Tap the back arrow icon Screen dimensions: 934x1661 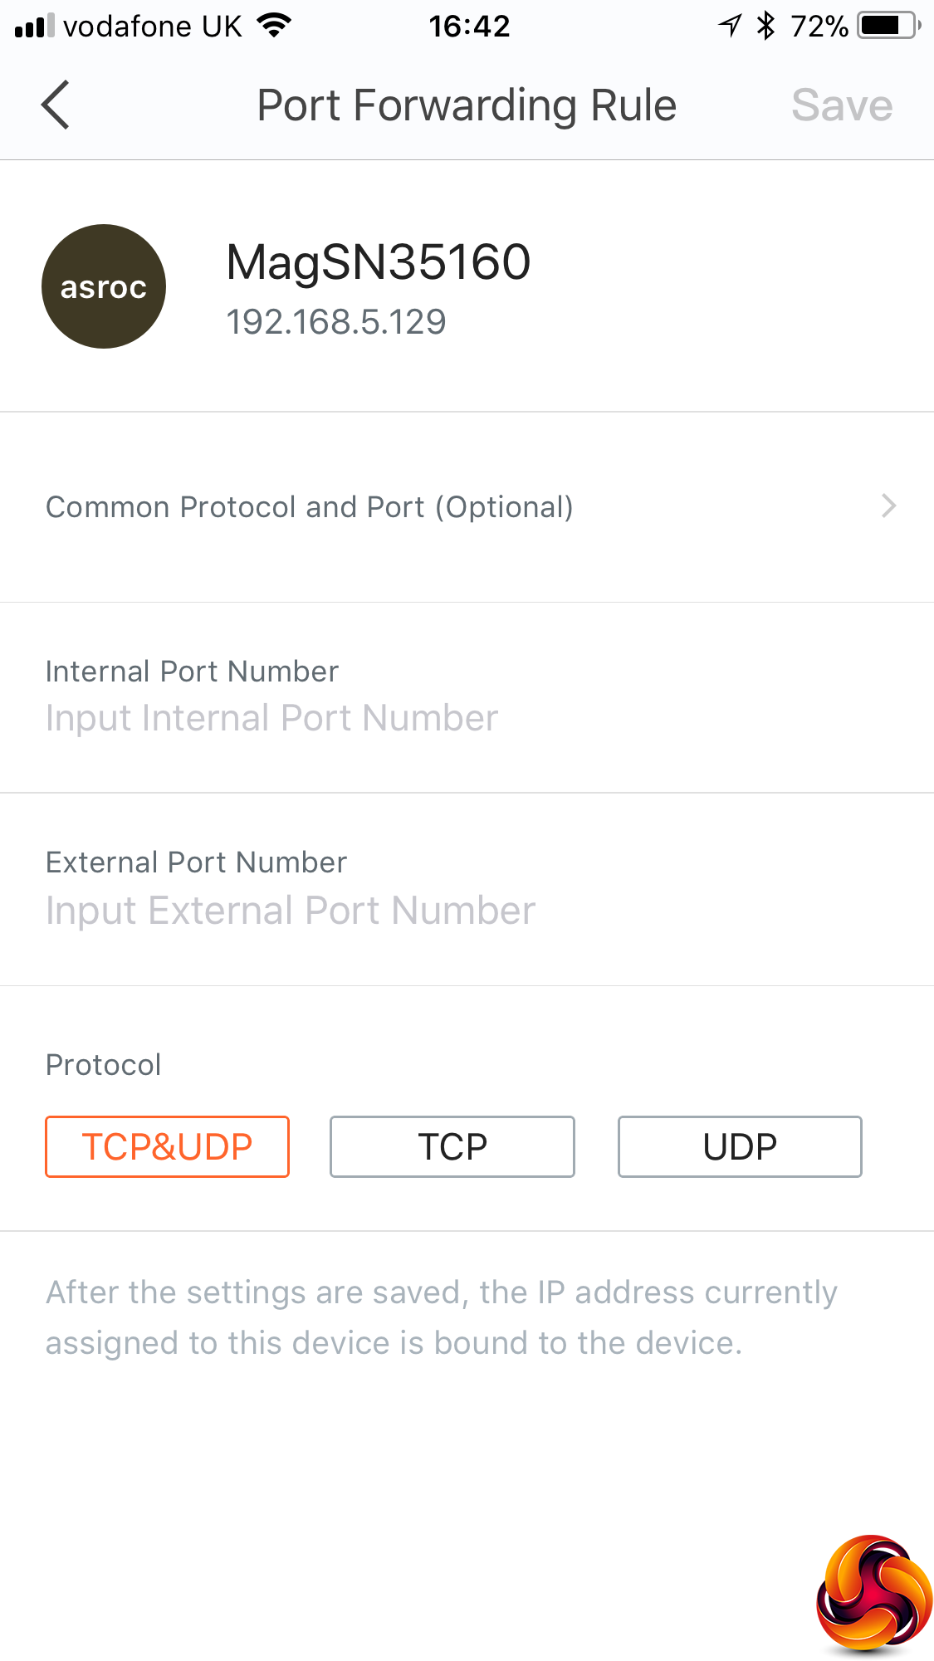(x=56, y=105)
